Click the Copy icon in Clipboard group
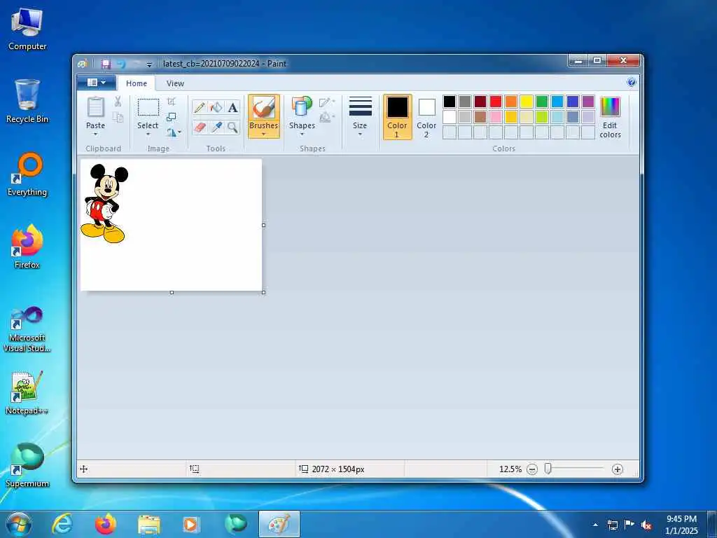This screenshot has height=538, width=717. [x=118, y=118]
